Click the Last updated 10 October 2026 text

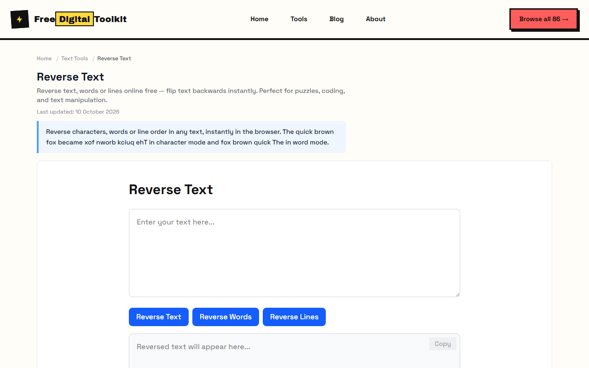click(x=78, y=112)
